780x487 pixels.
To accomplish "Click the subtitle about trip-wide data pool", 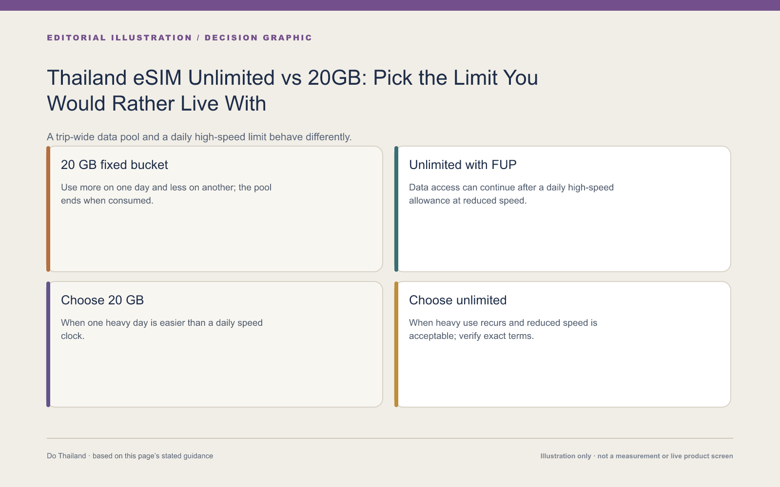I will tap(199, 137).
